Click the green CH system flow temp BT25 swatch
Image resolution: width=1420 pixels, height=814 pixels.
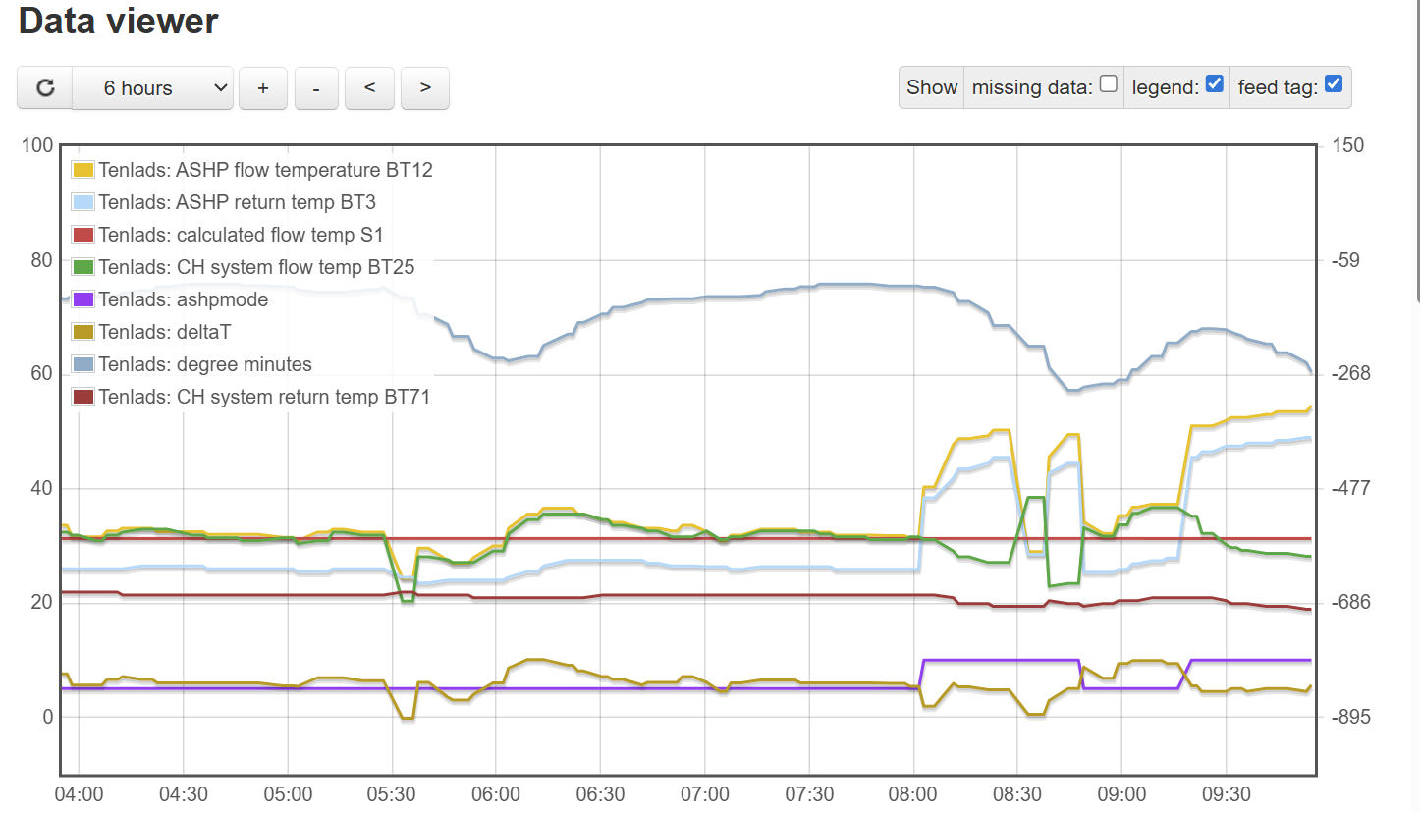(x=83, y=267)
